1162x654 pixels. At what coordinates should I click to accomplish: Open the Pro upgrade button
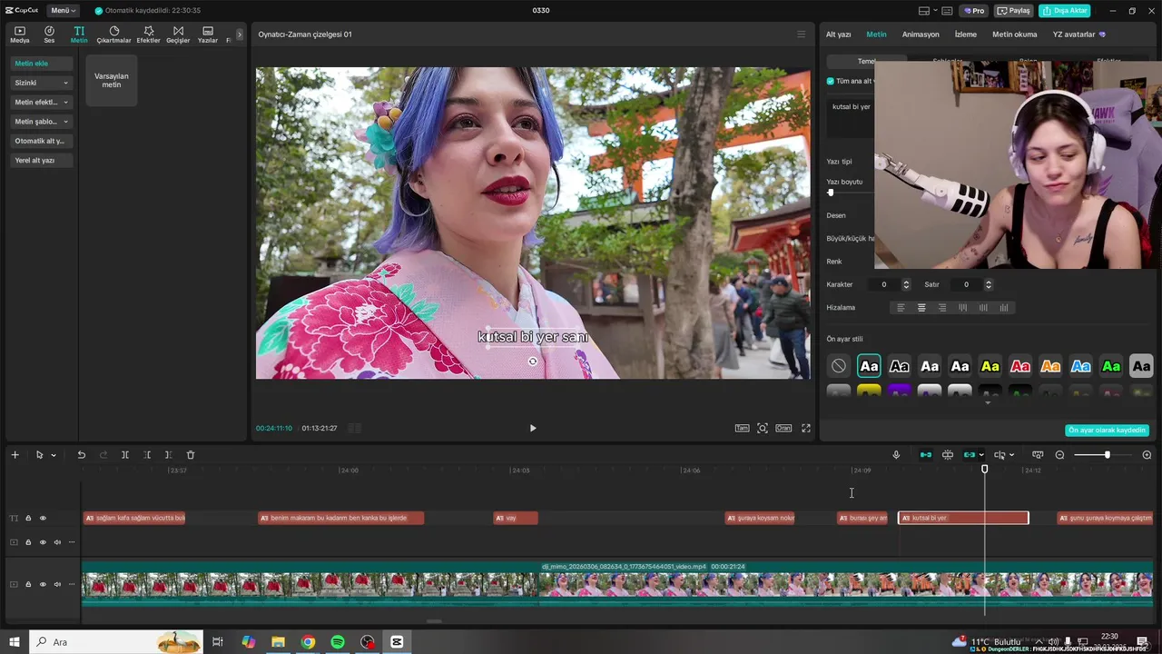coord(975,11)
